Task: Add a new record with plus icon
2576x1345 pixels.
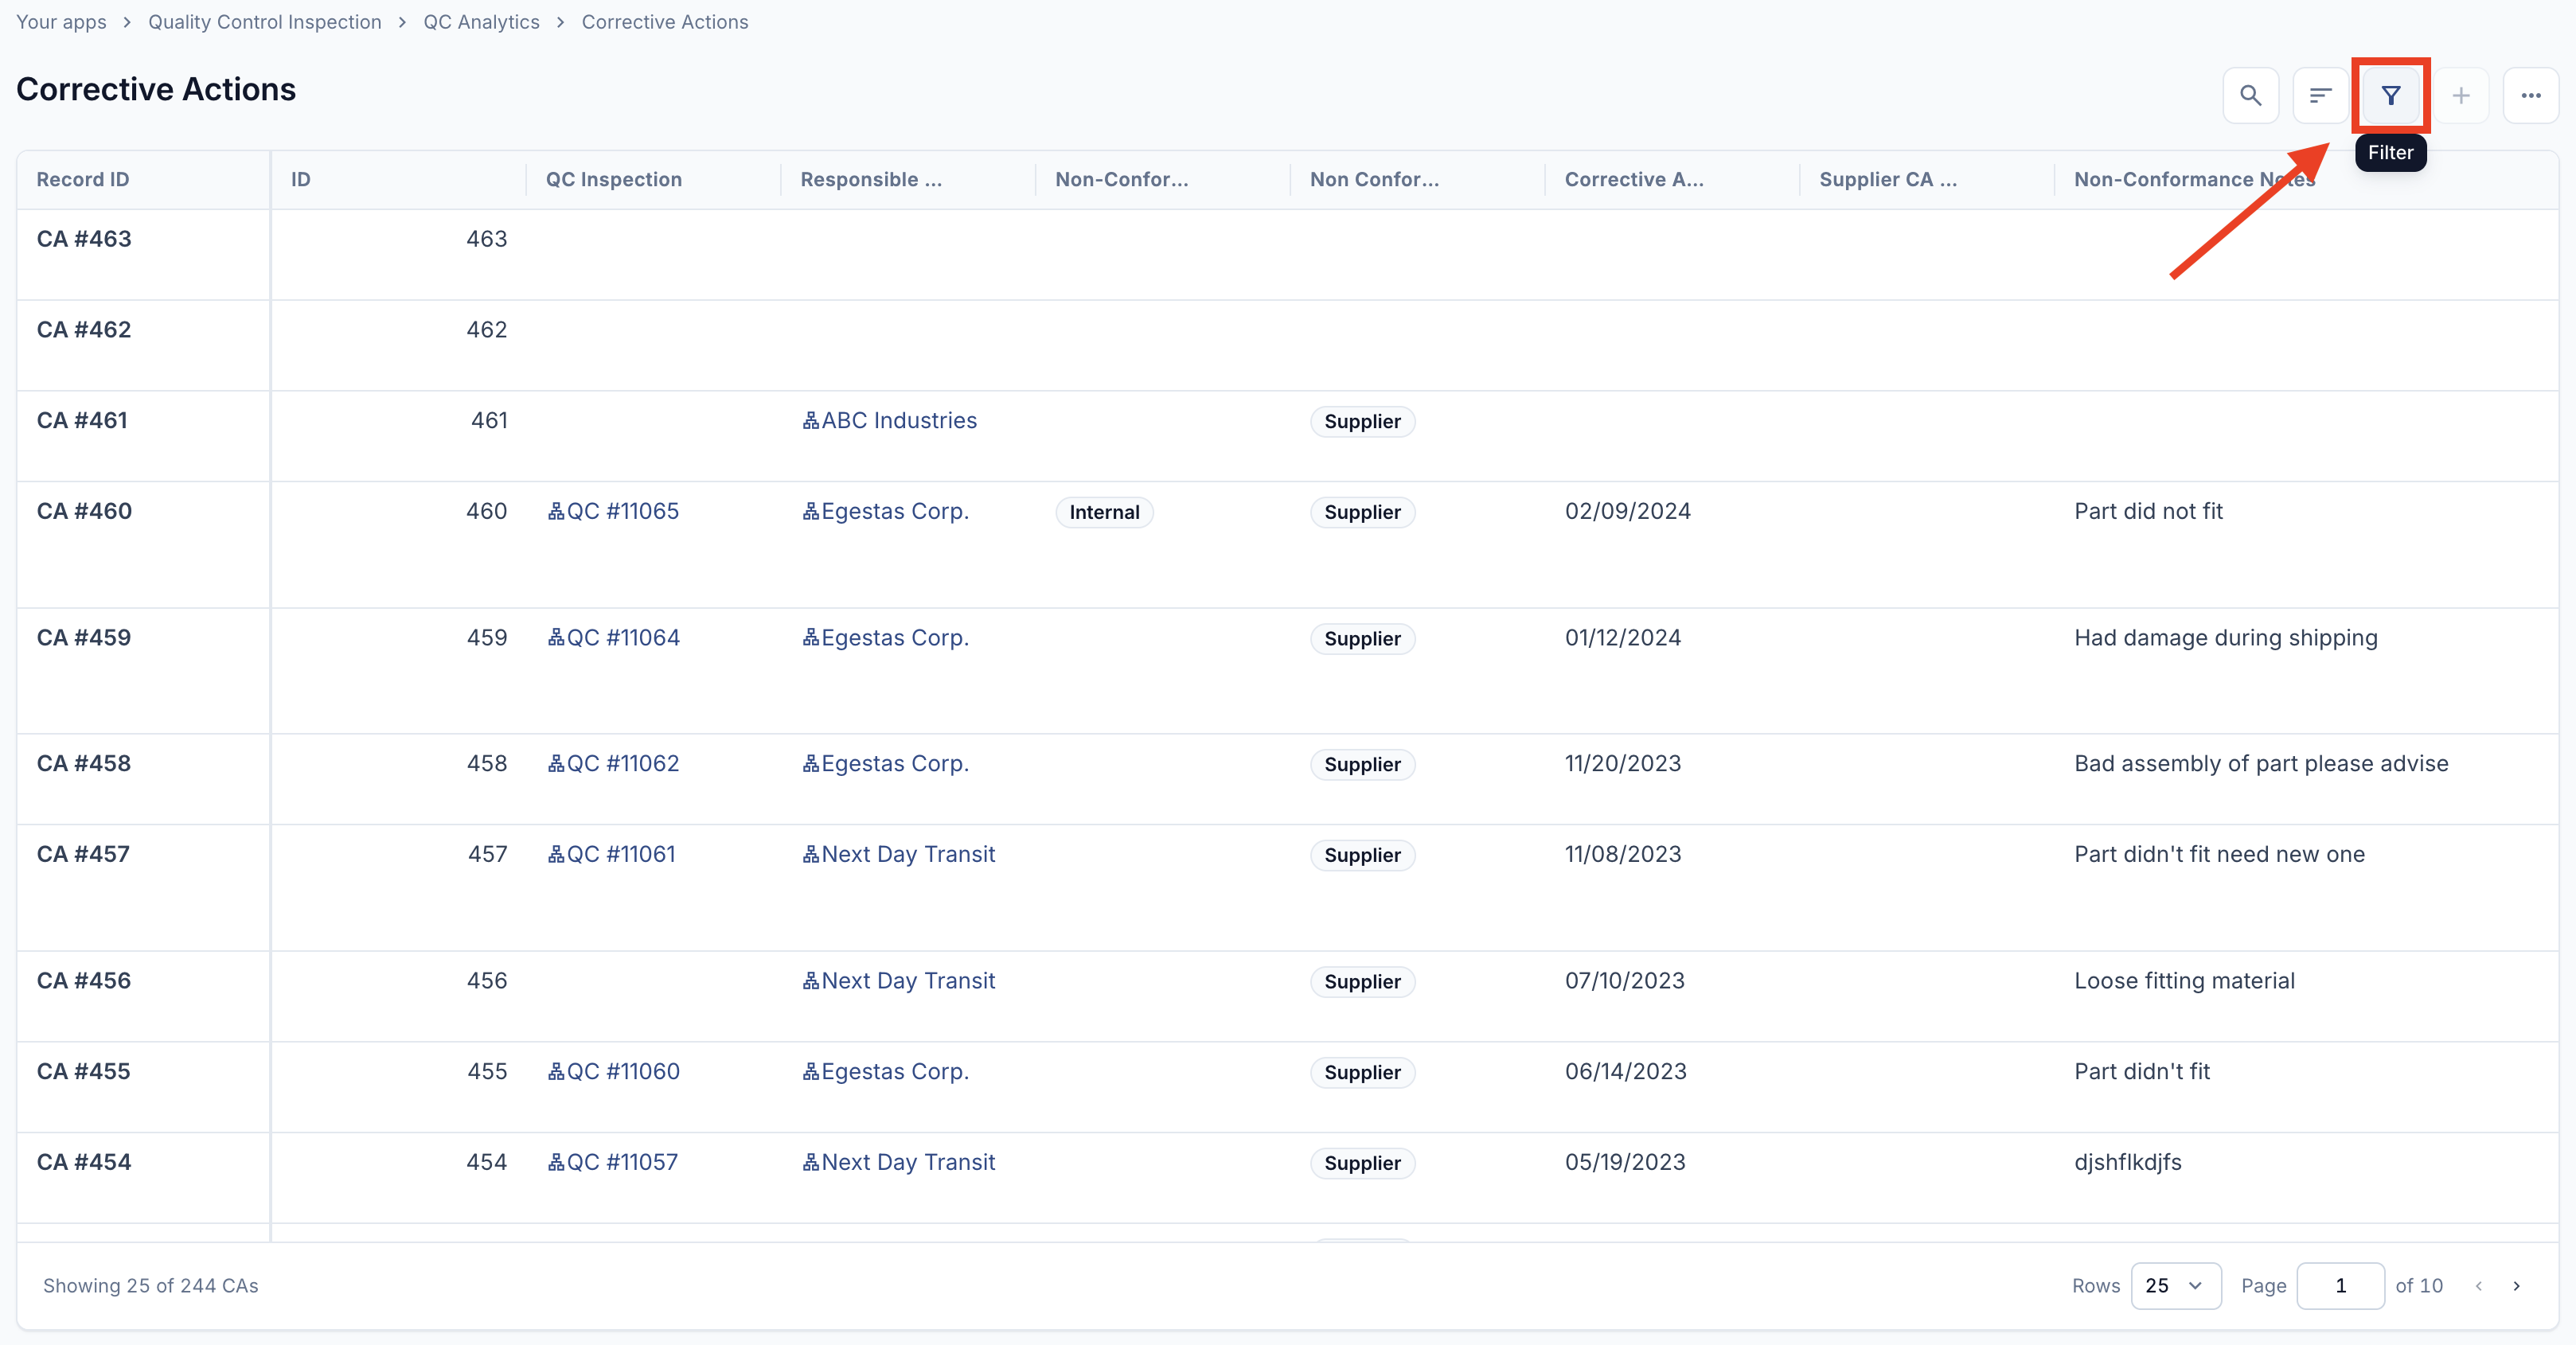Action: [x=2461, y=96]
